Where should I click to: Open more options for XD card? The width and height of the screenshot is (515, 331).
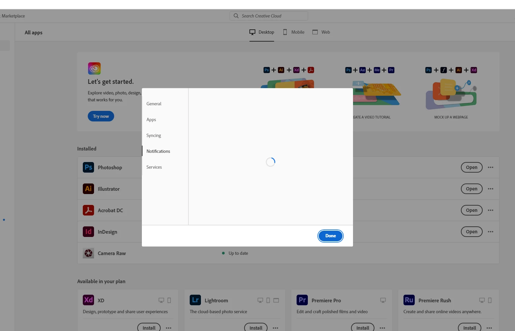pos(169,328)
